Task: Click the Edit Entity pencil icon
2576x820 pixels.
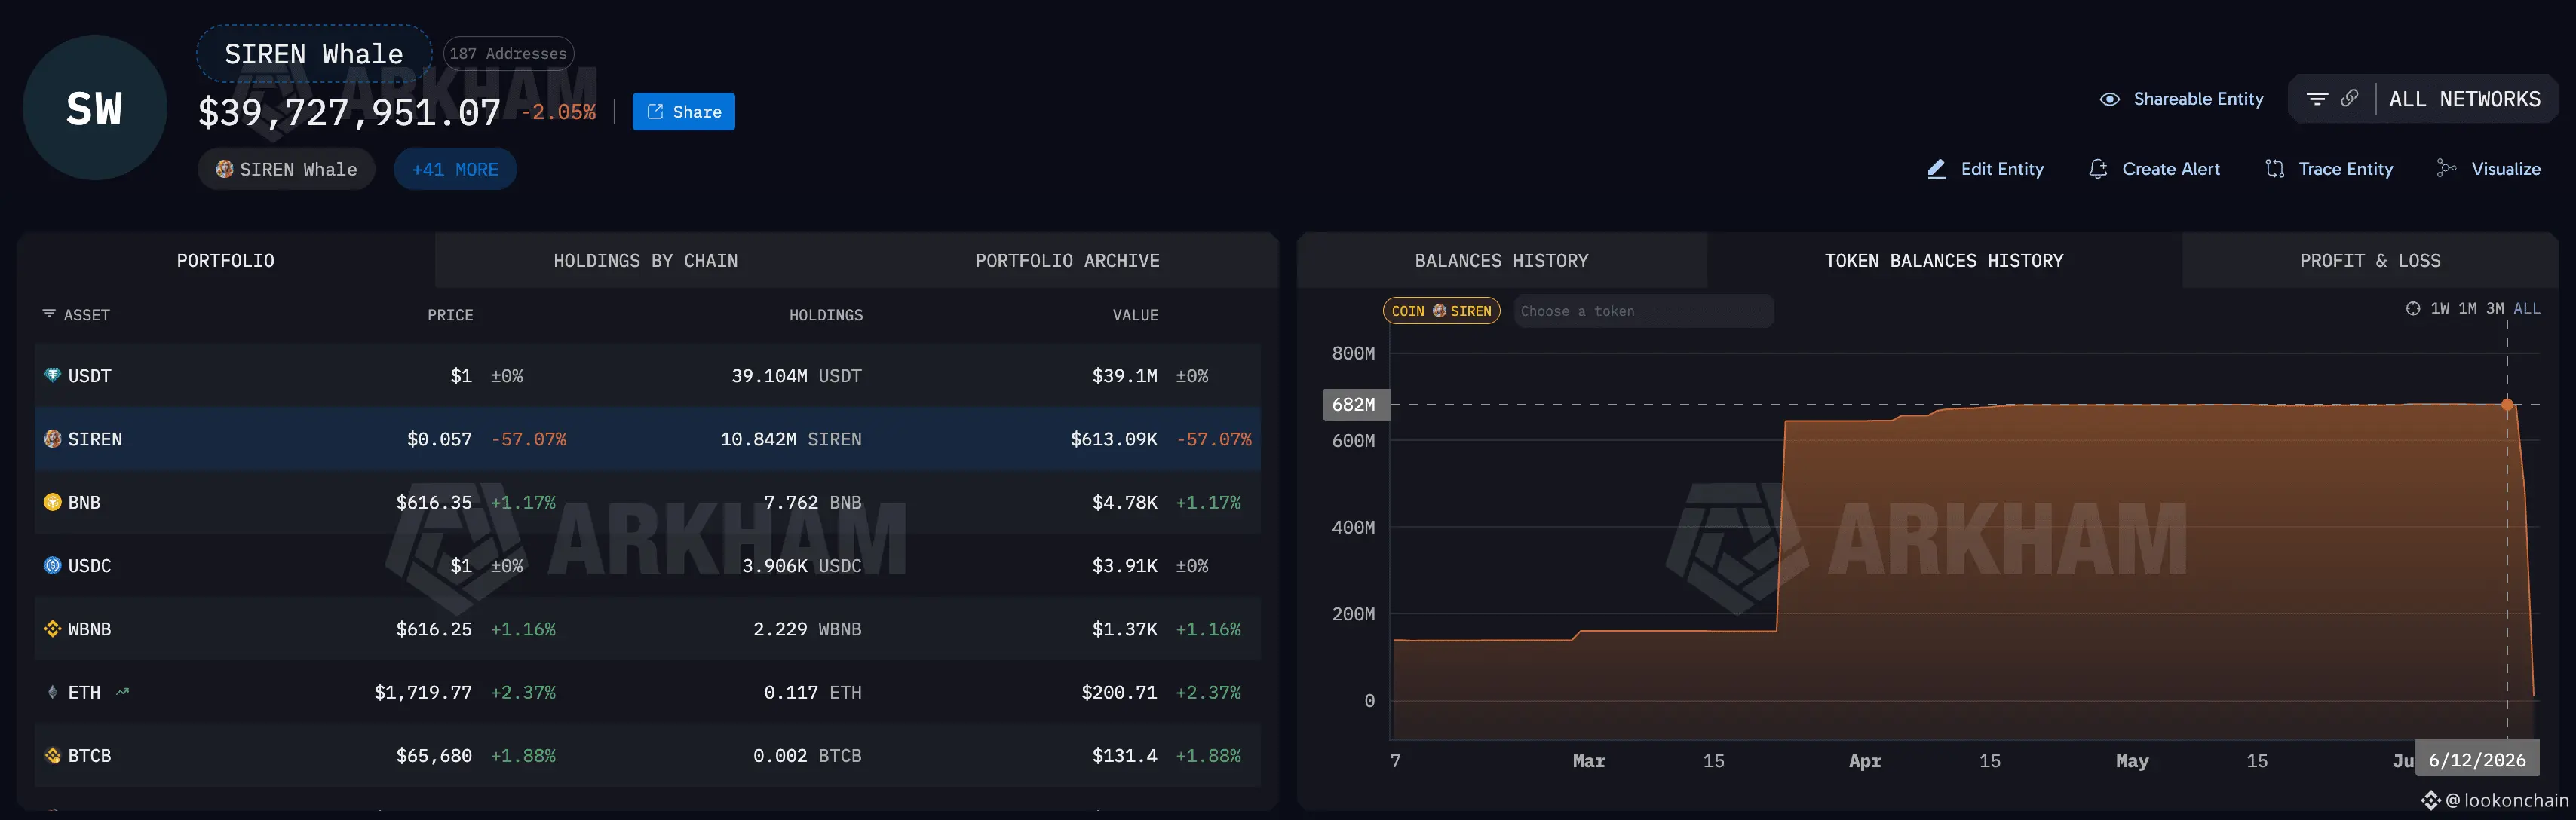Action: pos(1937,169)
